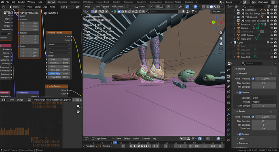This screenshot has height=152, width=279.
Task: Click the Wave Texture Color output socket
Action: tap(72, 36)
